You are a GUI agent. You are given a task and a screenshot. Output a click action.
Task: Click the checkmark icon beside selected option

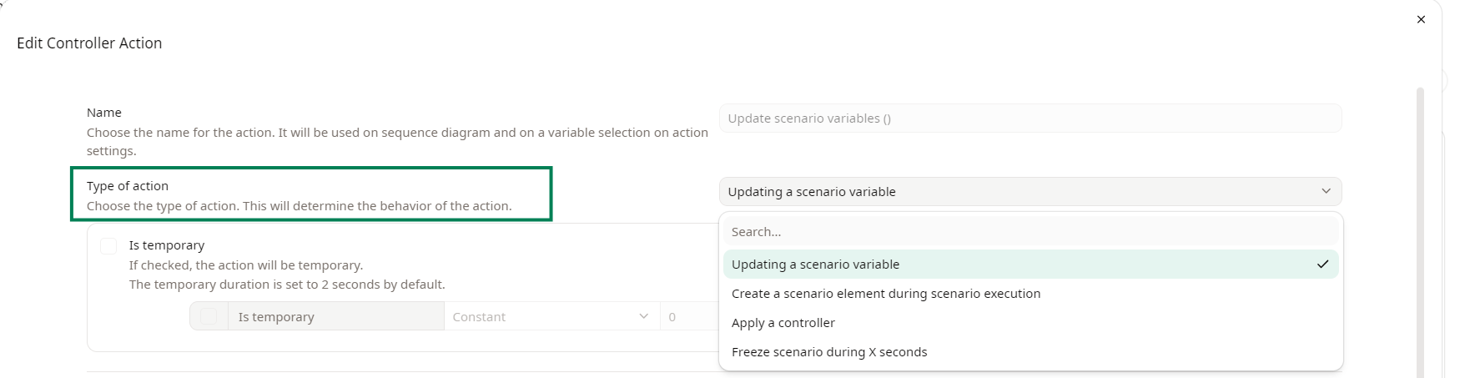1322,265
